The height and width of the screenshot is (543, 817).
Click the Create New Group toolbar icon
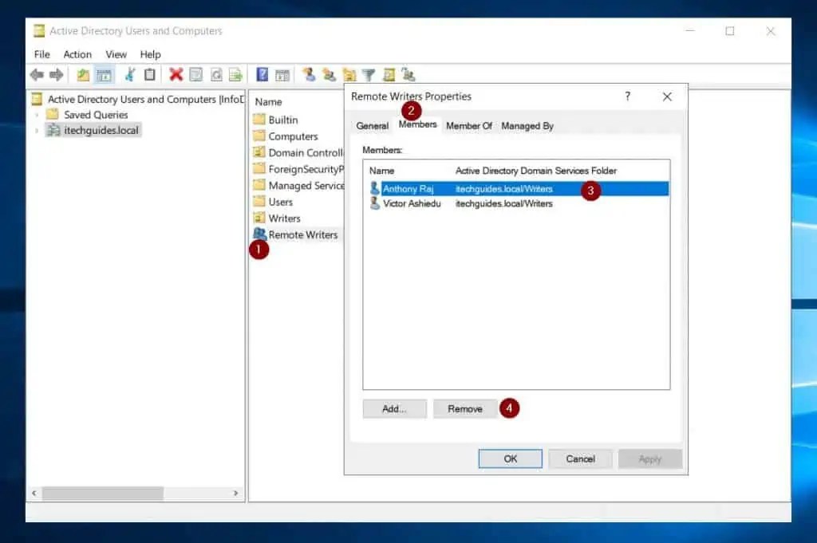(330, 74)
